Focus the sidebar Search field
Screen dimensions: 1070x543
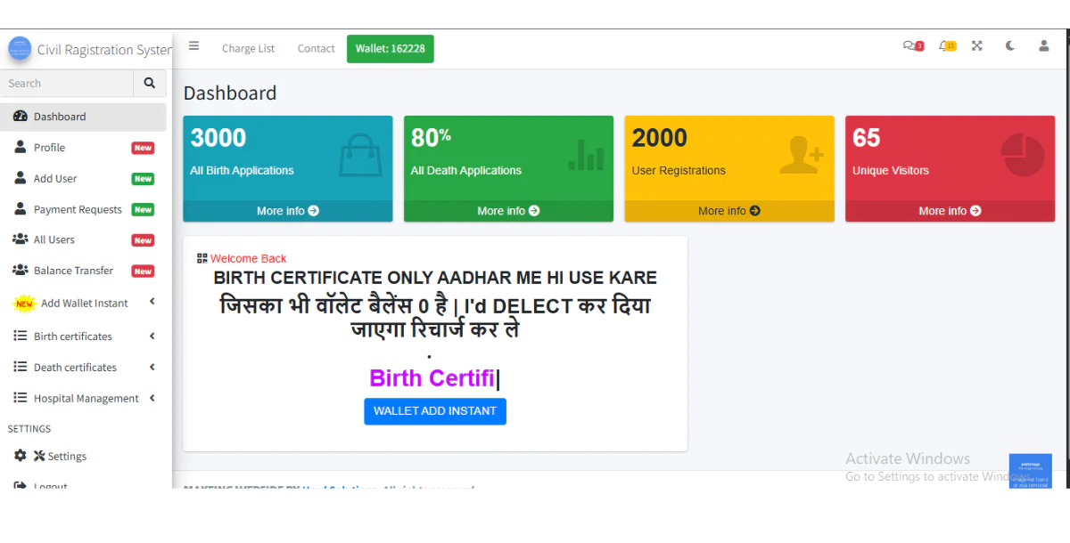[x=67, y=83]
